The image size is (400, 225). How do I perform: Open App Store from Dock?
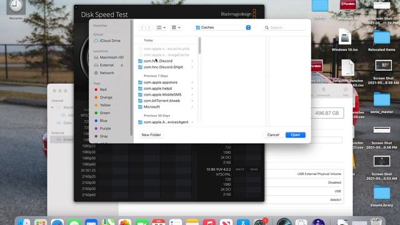pos(243,222)
